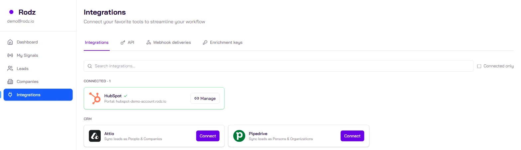Connect the Attio integration
The image size is (521, 150).
point(208,136)
